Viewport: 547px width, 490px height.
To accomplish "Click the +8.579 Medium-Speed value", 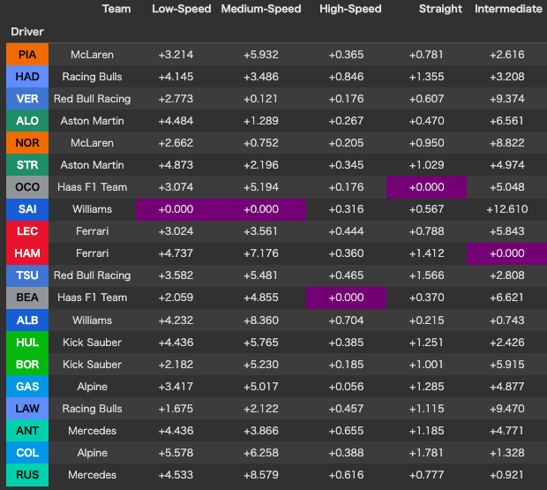I will [x=261, y=475].
